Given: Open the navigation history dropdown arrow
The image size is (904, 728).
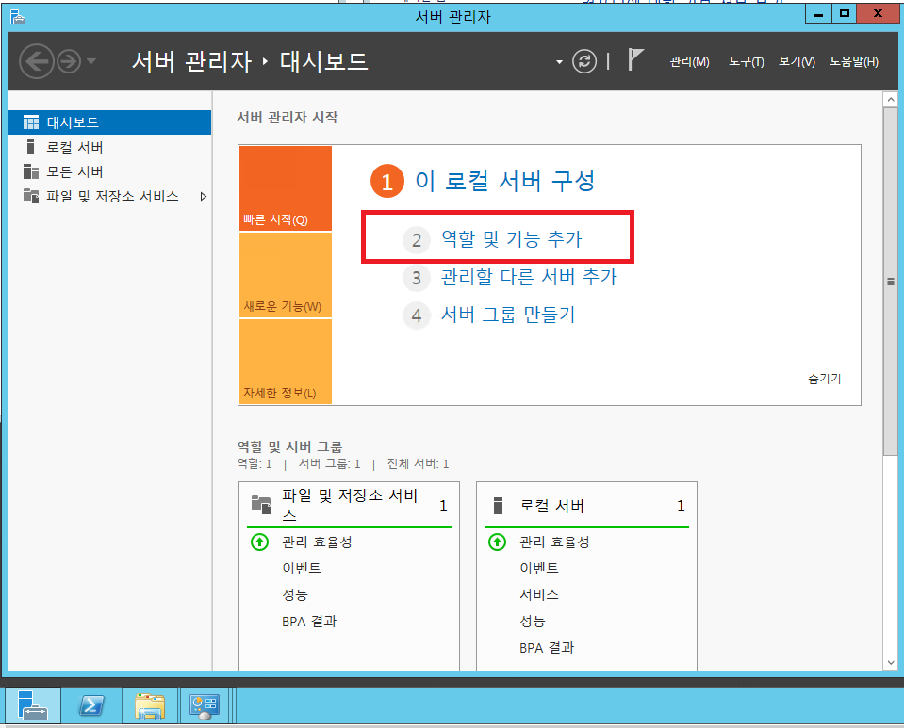Looking at the screenshot, I should point(91,60).
